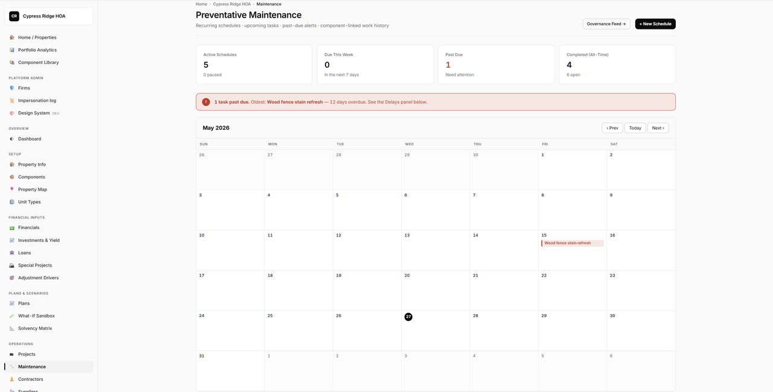
Task: Click the Financials money icon
Action: [12, 228]
